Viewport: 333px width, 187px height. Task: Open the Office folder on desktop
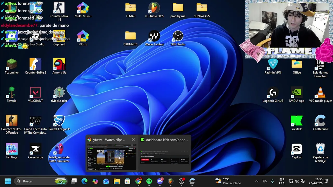click(x=297, y=66)
